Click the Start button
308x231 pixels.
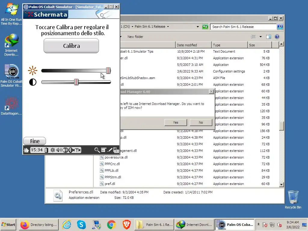pos(8,224)
